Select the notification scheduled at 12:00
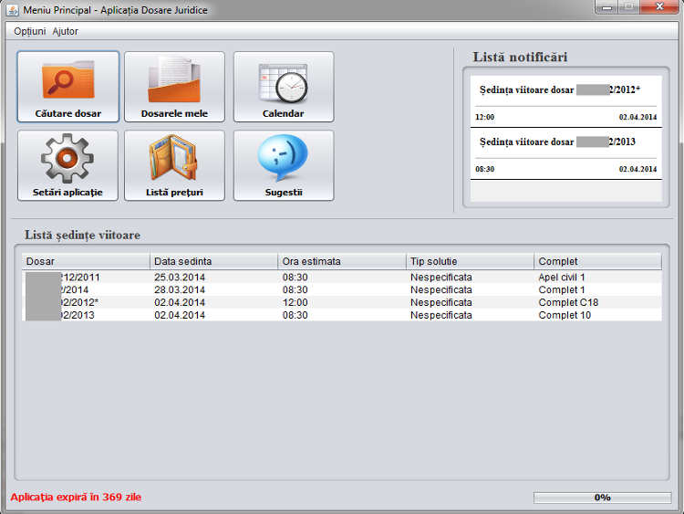 point(565,102)
